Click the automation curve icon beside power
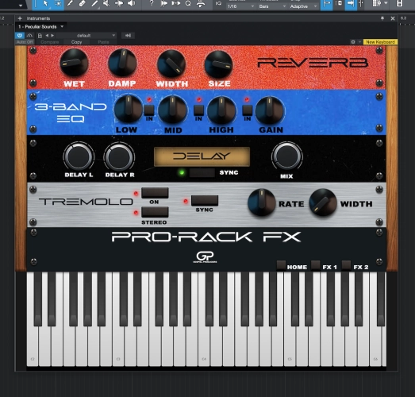This screenshot has height=397, width=415. (29, 35)
